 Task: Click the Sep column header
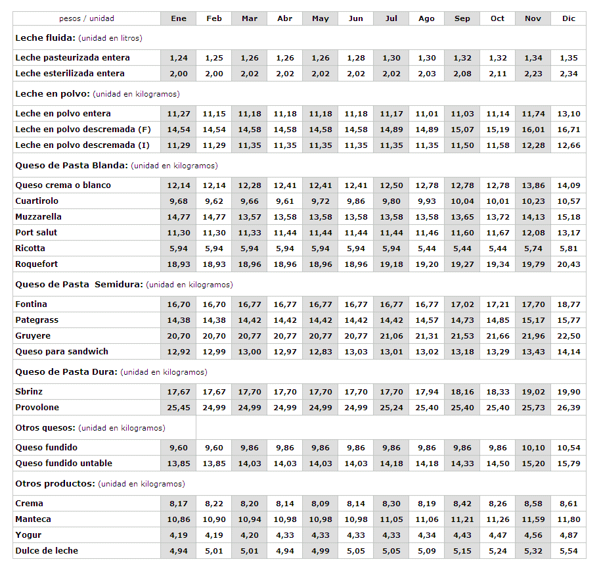[462, 18]
